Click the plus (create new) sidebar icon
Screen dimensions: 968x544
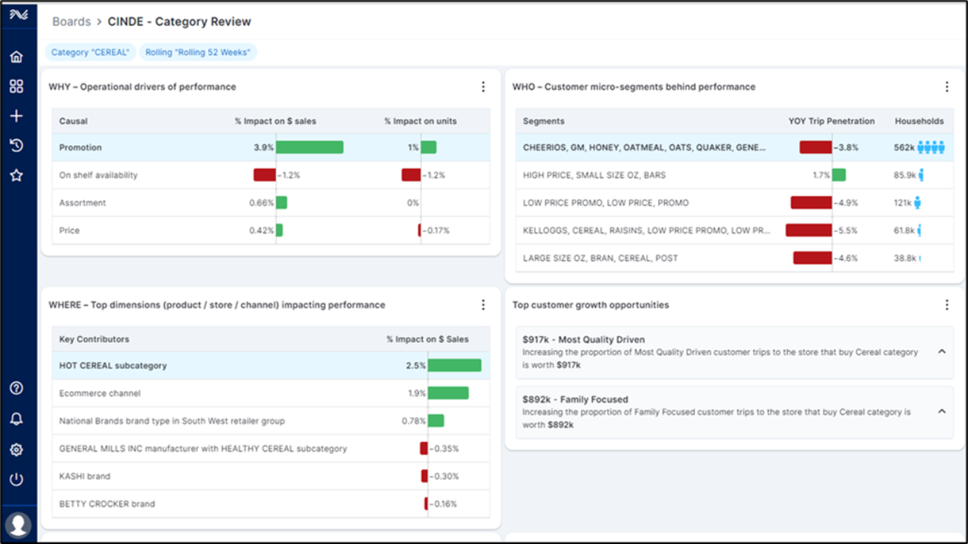pyautogui.click(x=16, y=116)
